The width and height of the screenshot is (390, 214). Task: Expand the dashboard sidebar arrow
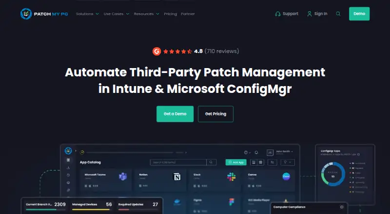pos(76,151)
